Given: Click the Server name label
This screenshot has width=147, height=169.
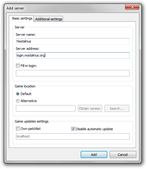Looking at the screenshot, I should tap(26, 35).
